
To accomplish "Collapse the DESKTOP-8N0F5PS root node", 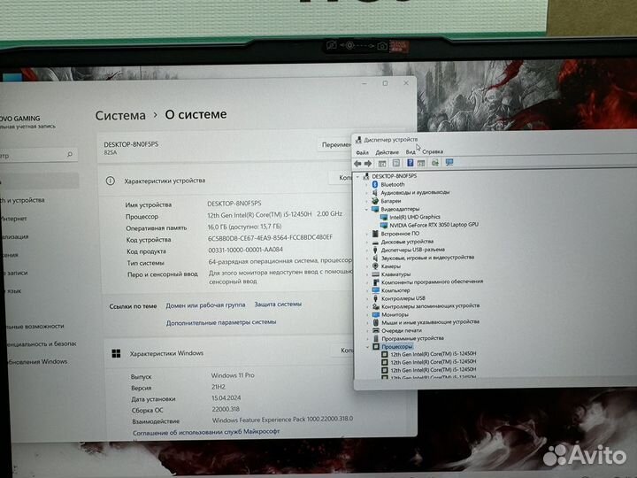I will pyautogui.click(x=358, y=176).
